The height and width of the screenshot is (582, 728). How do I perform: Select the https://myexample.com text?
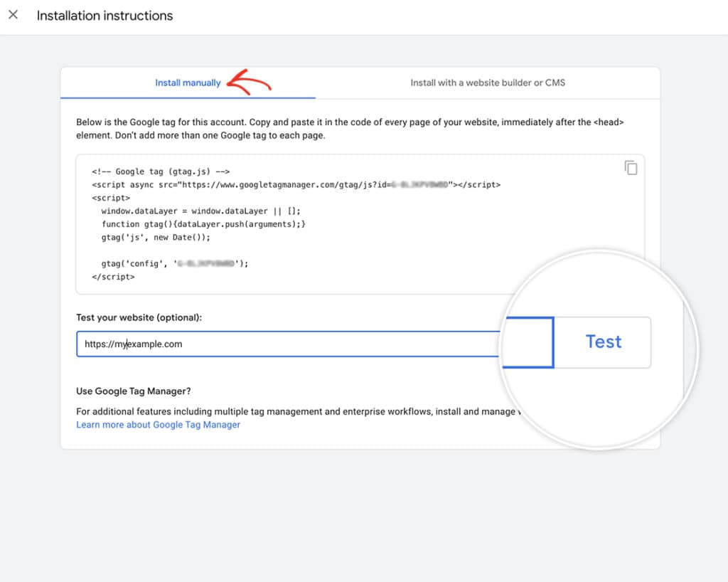pos(132,344)
